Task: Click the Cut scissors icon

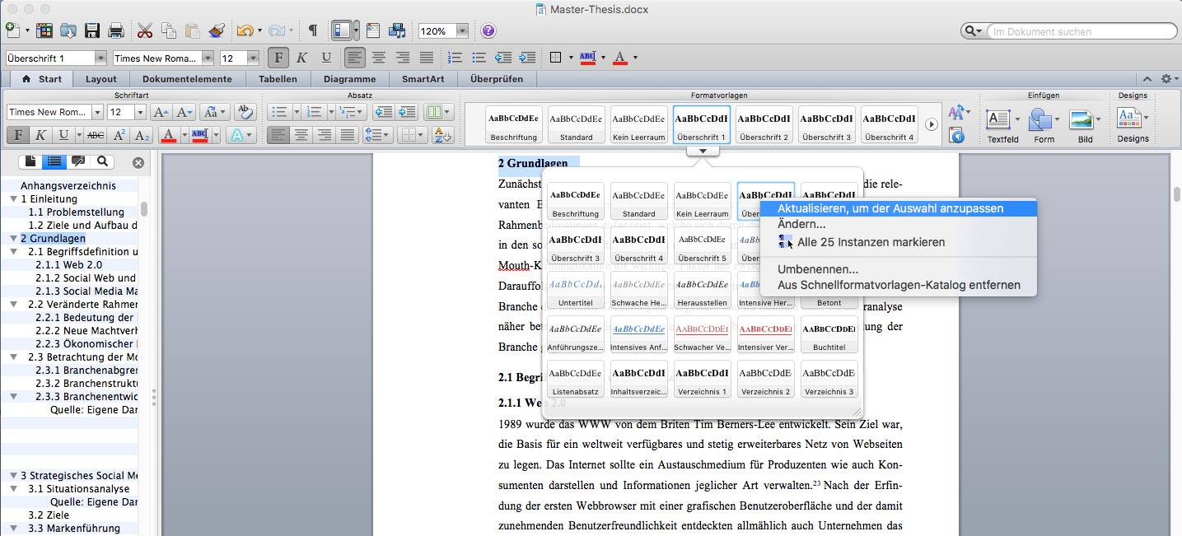Action: 145,31
